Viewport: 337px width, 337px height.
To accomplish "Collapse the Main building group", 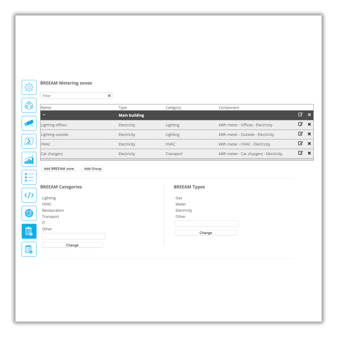I will 44,115.
